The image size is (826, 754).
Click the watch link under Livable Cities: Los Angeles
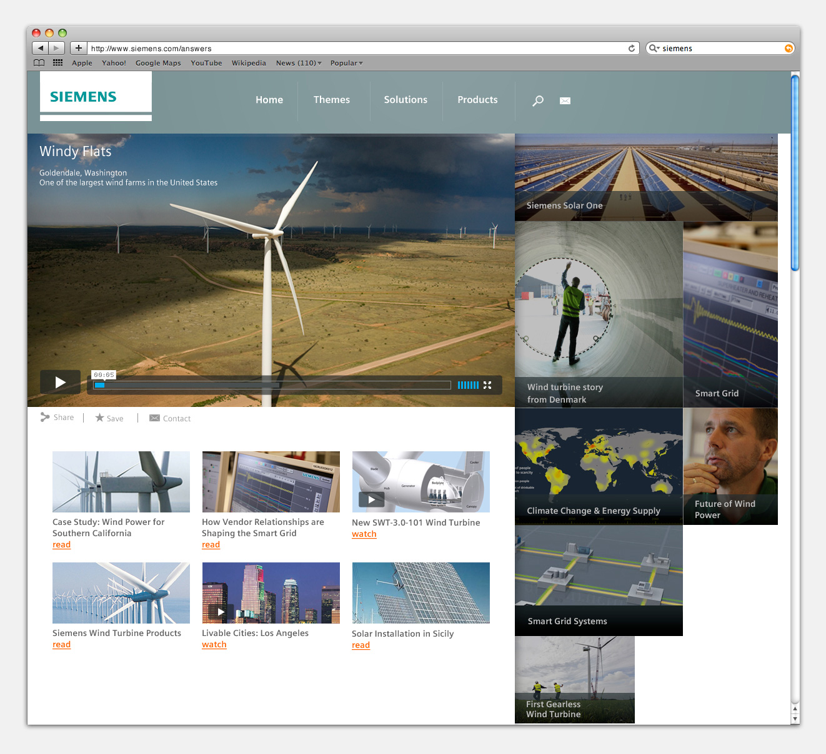214,645
